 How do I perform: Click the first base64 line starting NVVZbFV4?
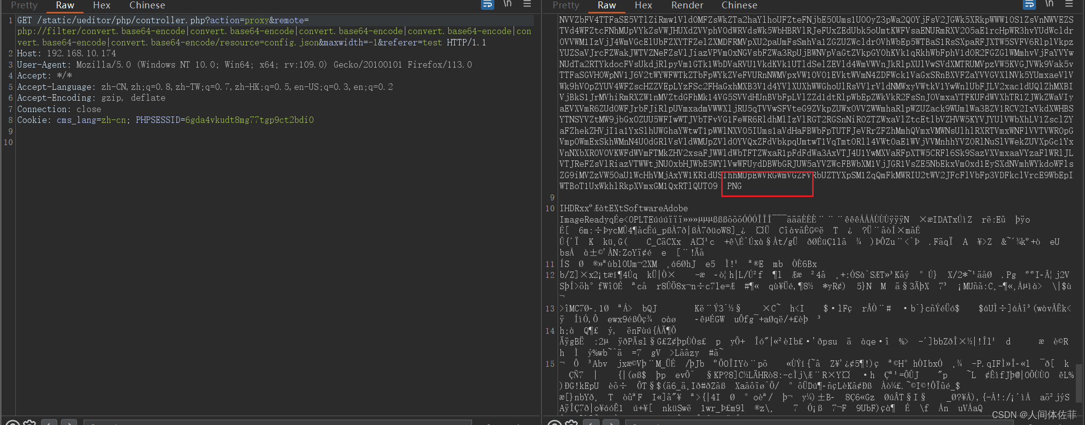point(817,20)
